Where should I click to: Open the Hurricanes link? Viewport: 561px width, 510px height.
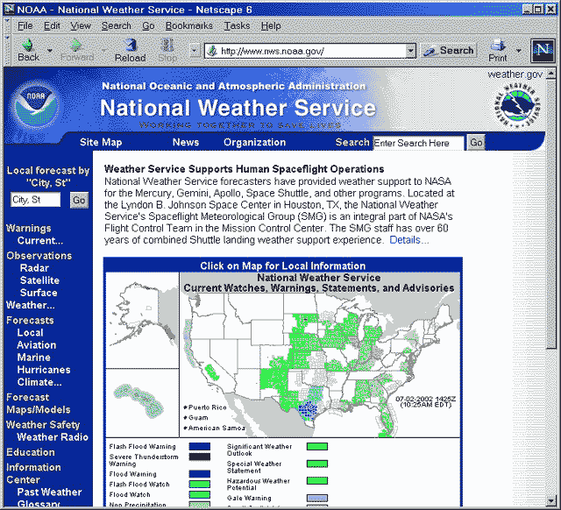44,370
